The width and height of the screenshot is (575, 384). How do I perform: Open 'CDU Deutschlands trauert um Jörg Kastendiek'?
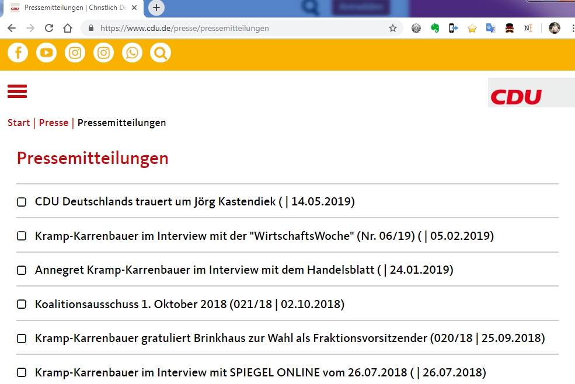[195, 202]
